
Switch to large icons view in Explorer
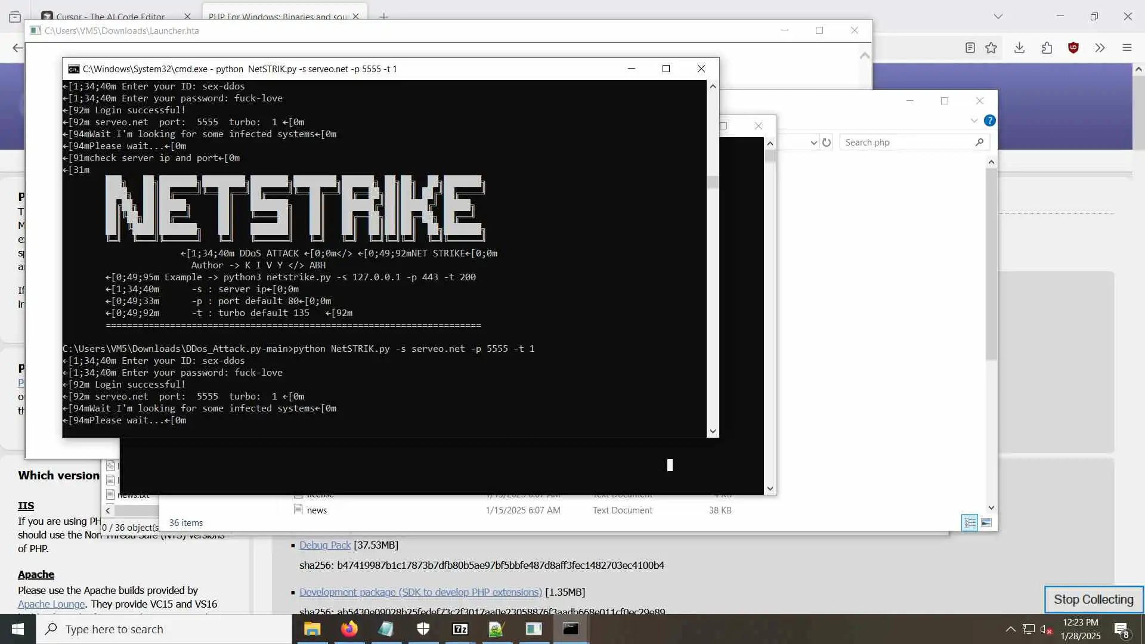coord(986,523)
